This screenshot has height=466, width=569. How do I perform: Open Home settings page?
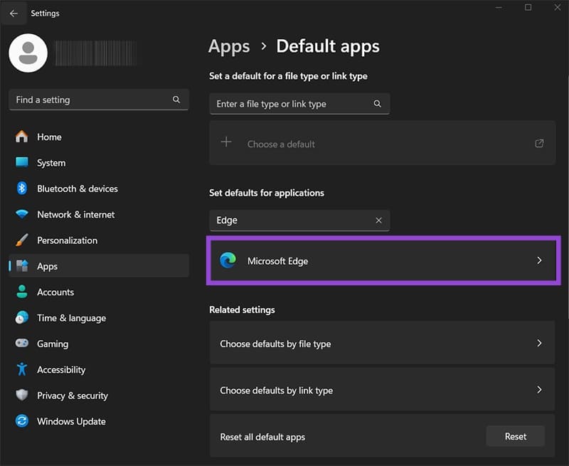tap(99, 137)
